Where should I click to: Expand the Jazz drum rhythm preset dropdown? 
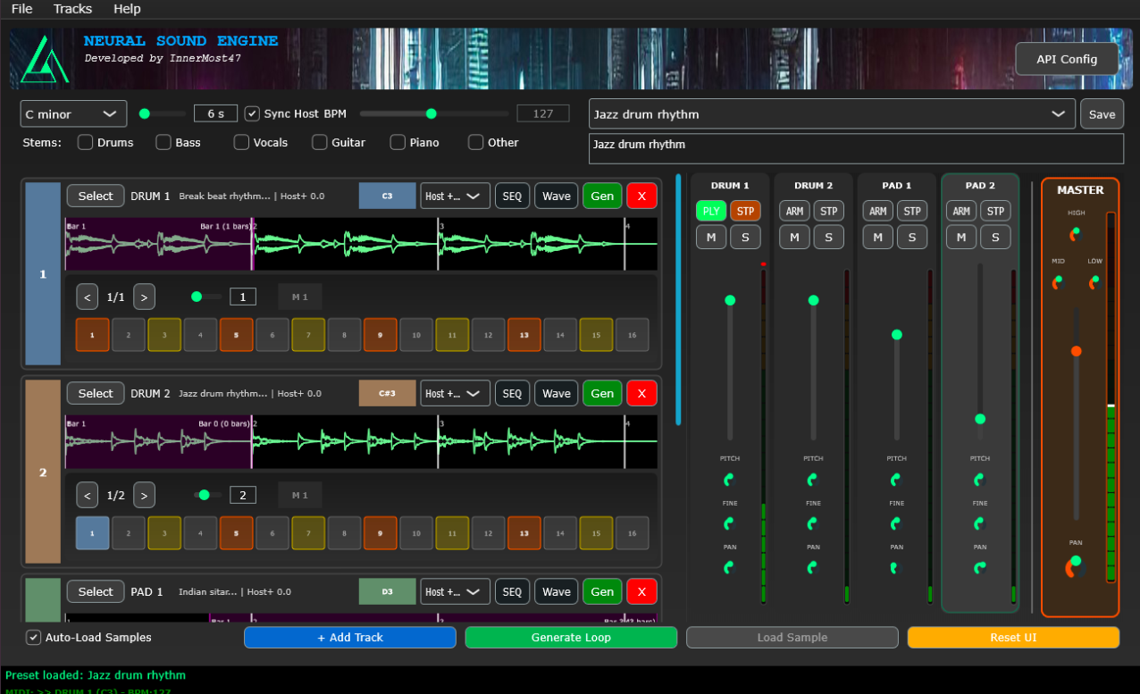pyautogui.click(x=832, y=114)
